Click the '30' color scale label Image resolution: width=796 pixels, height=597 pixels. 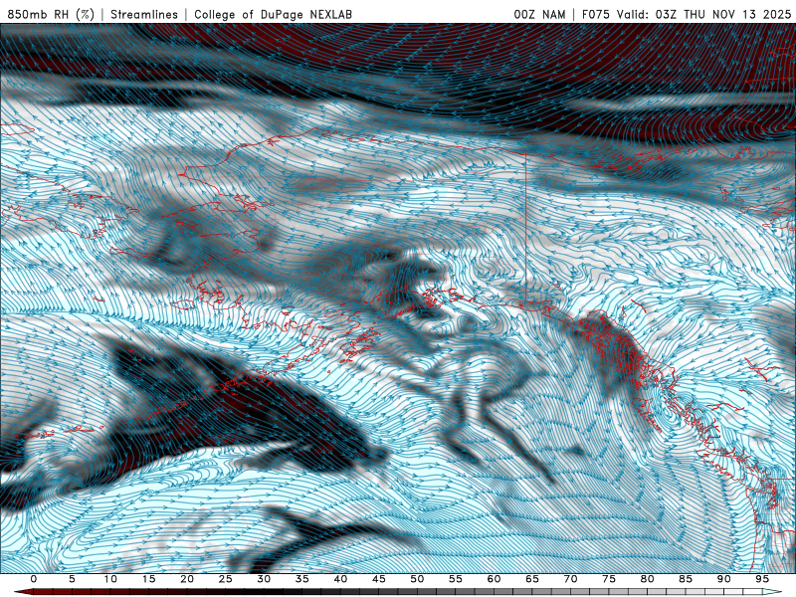point(264,579)
